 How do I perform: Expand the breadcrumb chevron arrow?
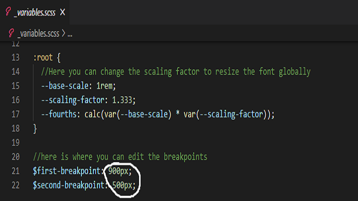pos(64,34)
